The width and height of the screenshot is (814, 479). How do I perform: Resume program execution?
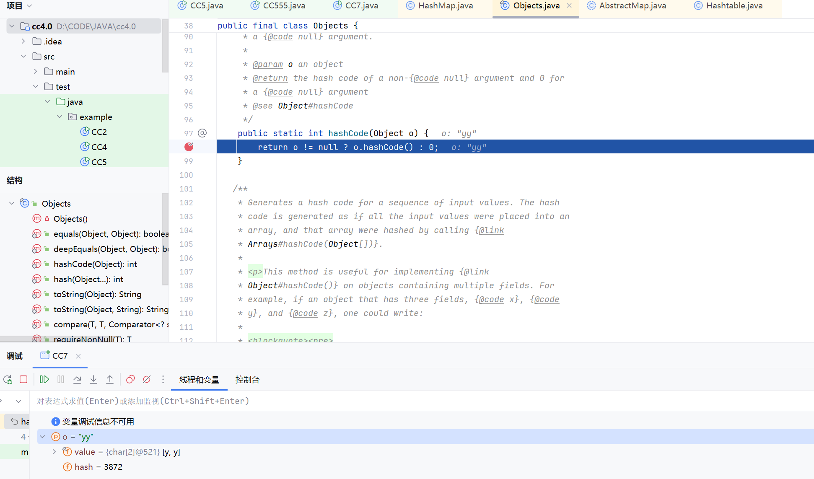[44, 380]
